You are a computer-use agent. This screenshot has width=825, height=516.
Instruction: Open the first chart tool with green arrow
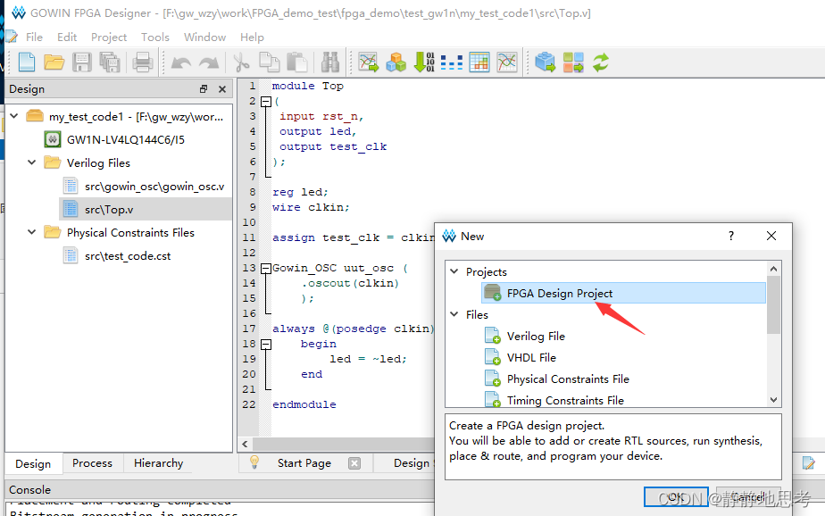tap(368, 62)
